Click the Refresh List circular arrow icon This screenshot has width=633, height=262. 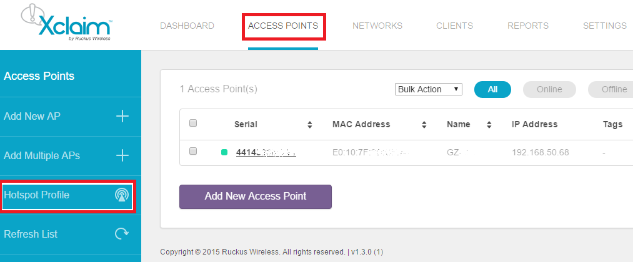[122, 234]
